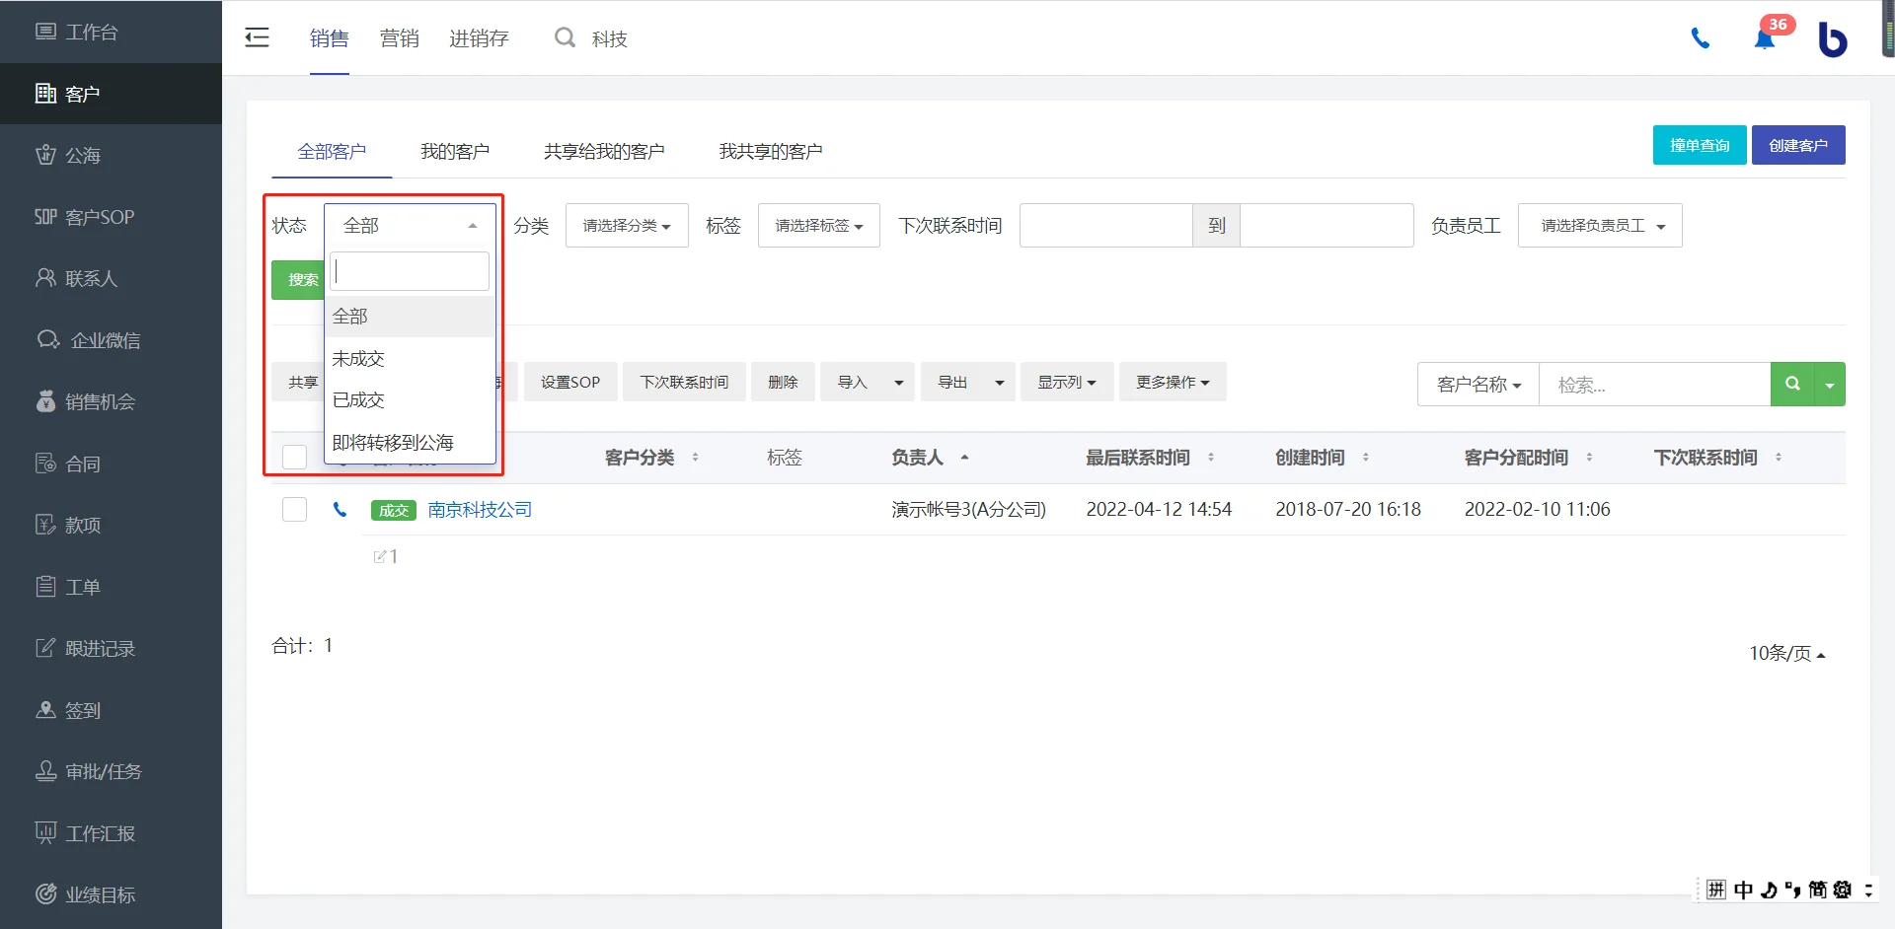Choose 未成交 in the status list
The height and width of the screenshot is (929, 1895).
coord(410,359)
